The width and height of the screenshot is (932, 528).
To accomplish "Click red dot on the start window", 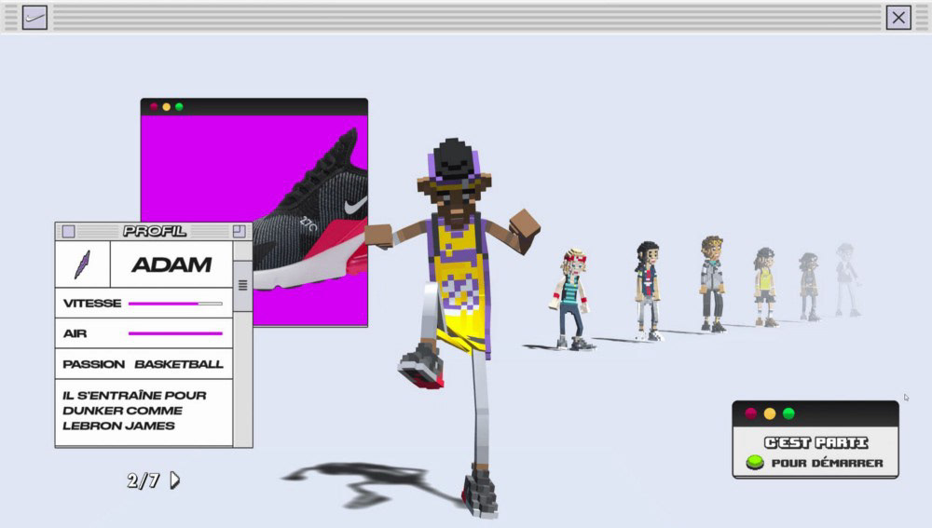I will (x=750, y=413).
